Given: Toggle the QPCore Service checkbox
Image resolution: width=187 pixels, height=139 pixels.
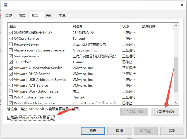Looking at the screenshot, I should pos(11,39).
